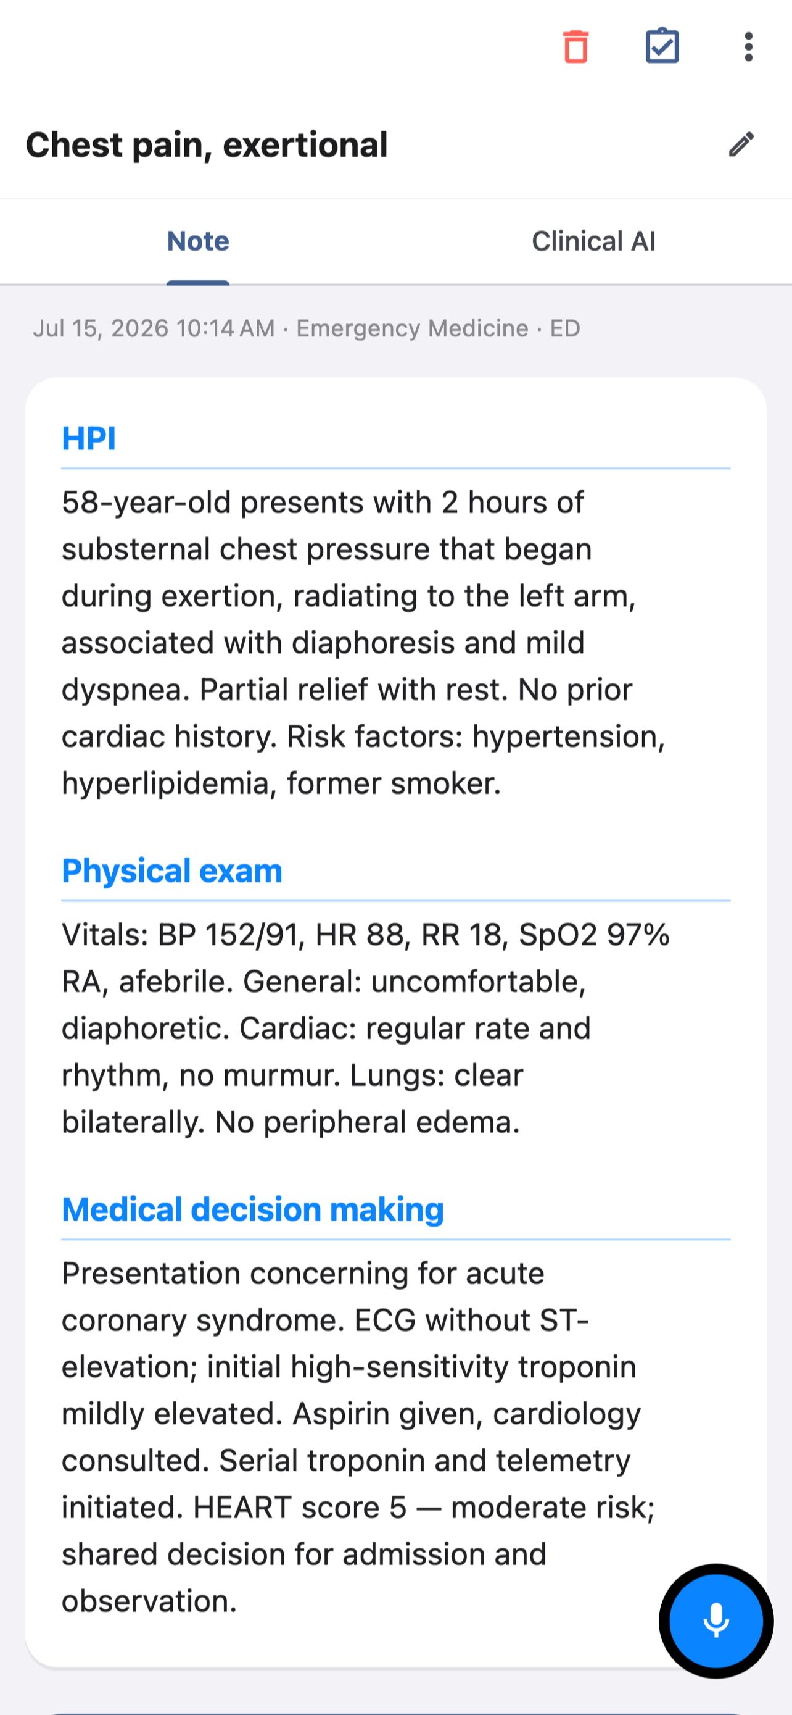Viewport: 792px width, 1715px height.
Task: Click the Emergency Medicine specialty label
Action: [412, 328]
